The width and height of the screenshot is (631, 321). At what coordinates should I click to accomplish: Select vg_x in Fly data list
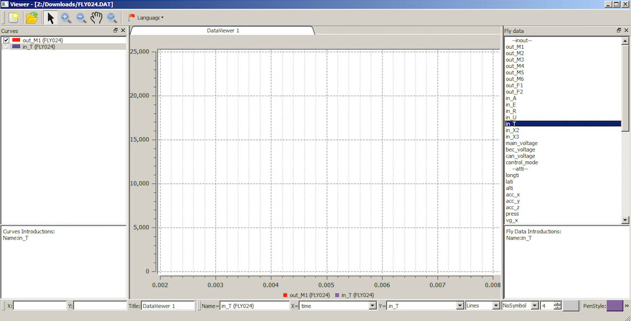pyautogui.click(x=563, y=220)
